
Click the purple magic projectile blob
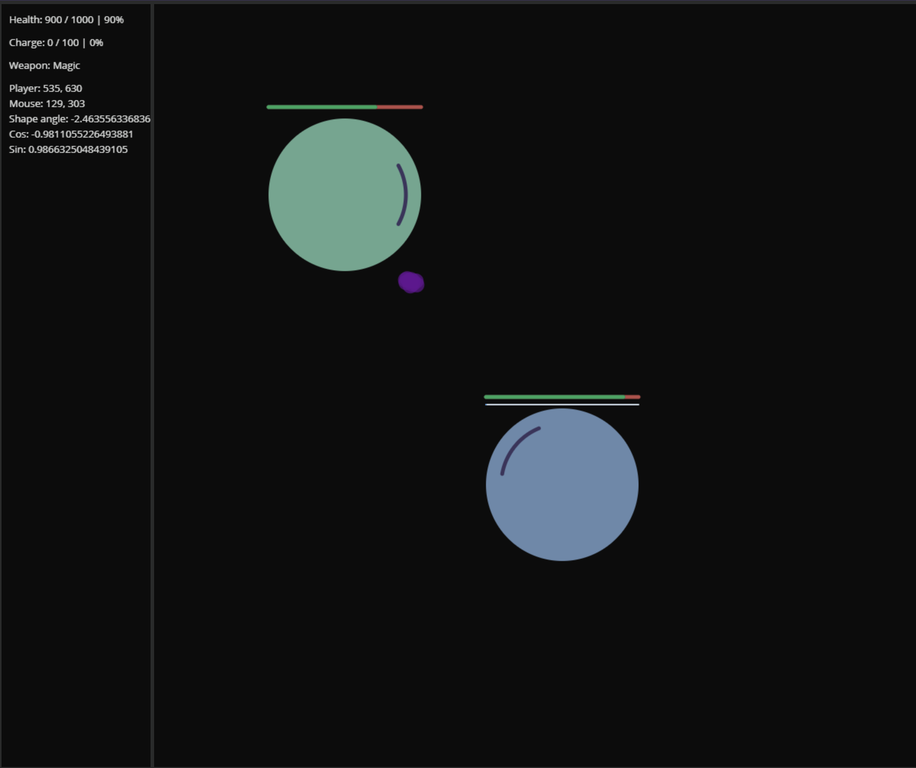(411, 282)
